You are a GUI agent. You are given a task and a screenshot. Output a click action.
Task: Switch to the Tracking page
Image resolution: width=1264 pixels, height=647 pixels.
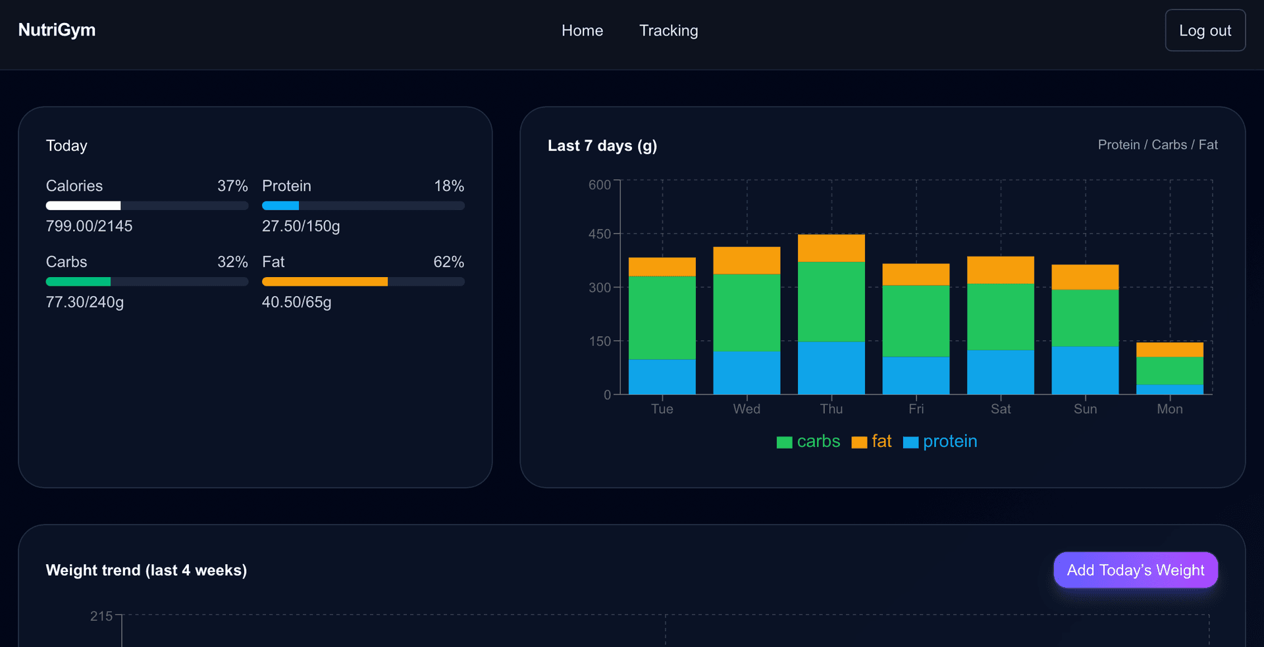tap(668, 30)
